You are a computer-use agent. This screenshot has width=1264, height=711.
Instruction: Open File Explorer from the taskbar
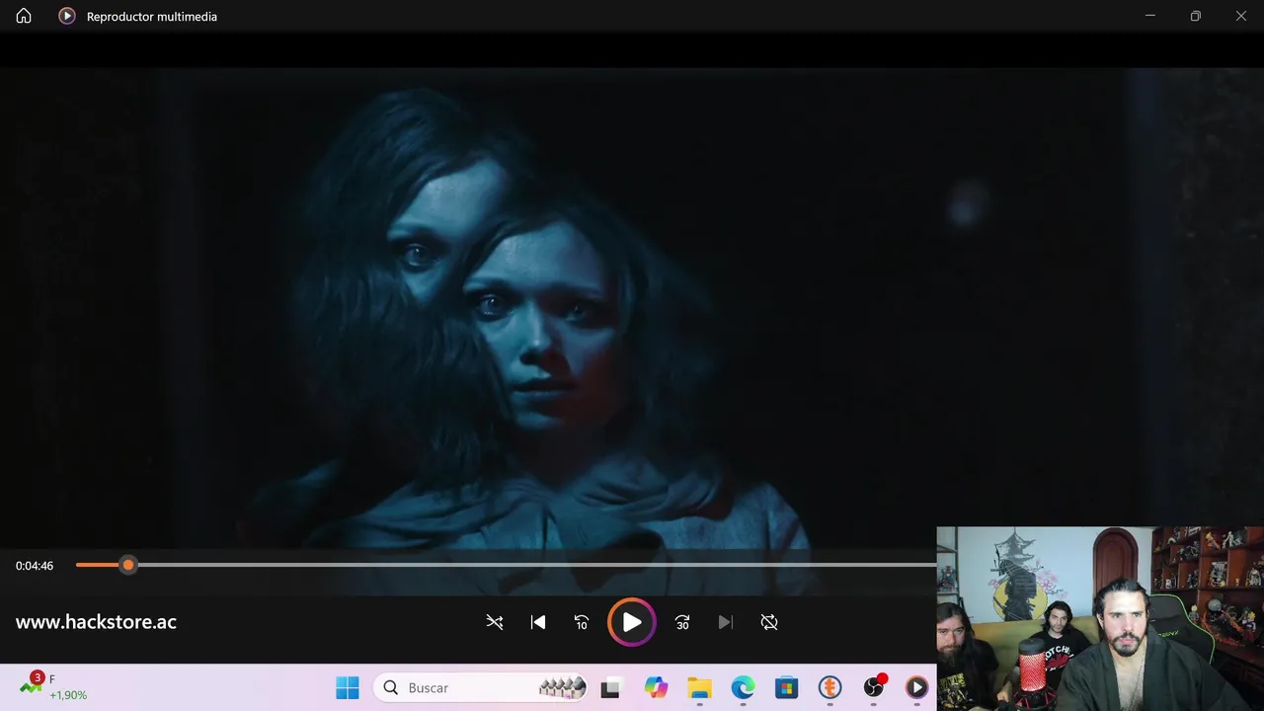tap(699, 688)
